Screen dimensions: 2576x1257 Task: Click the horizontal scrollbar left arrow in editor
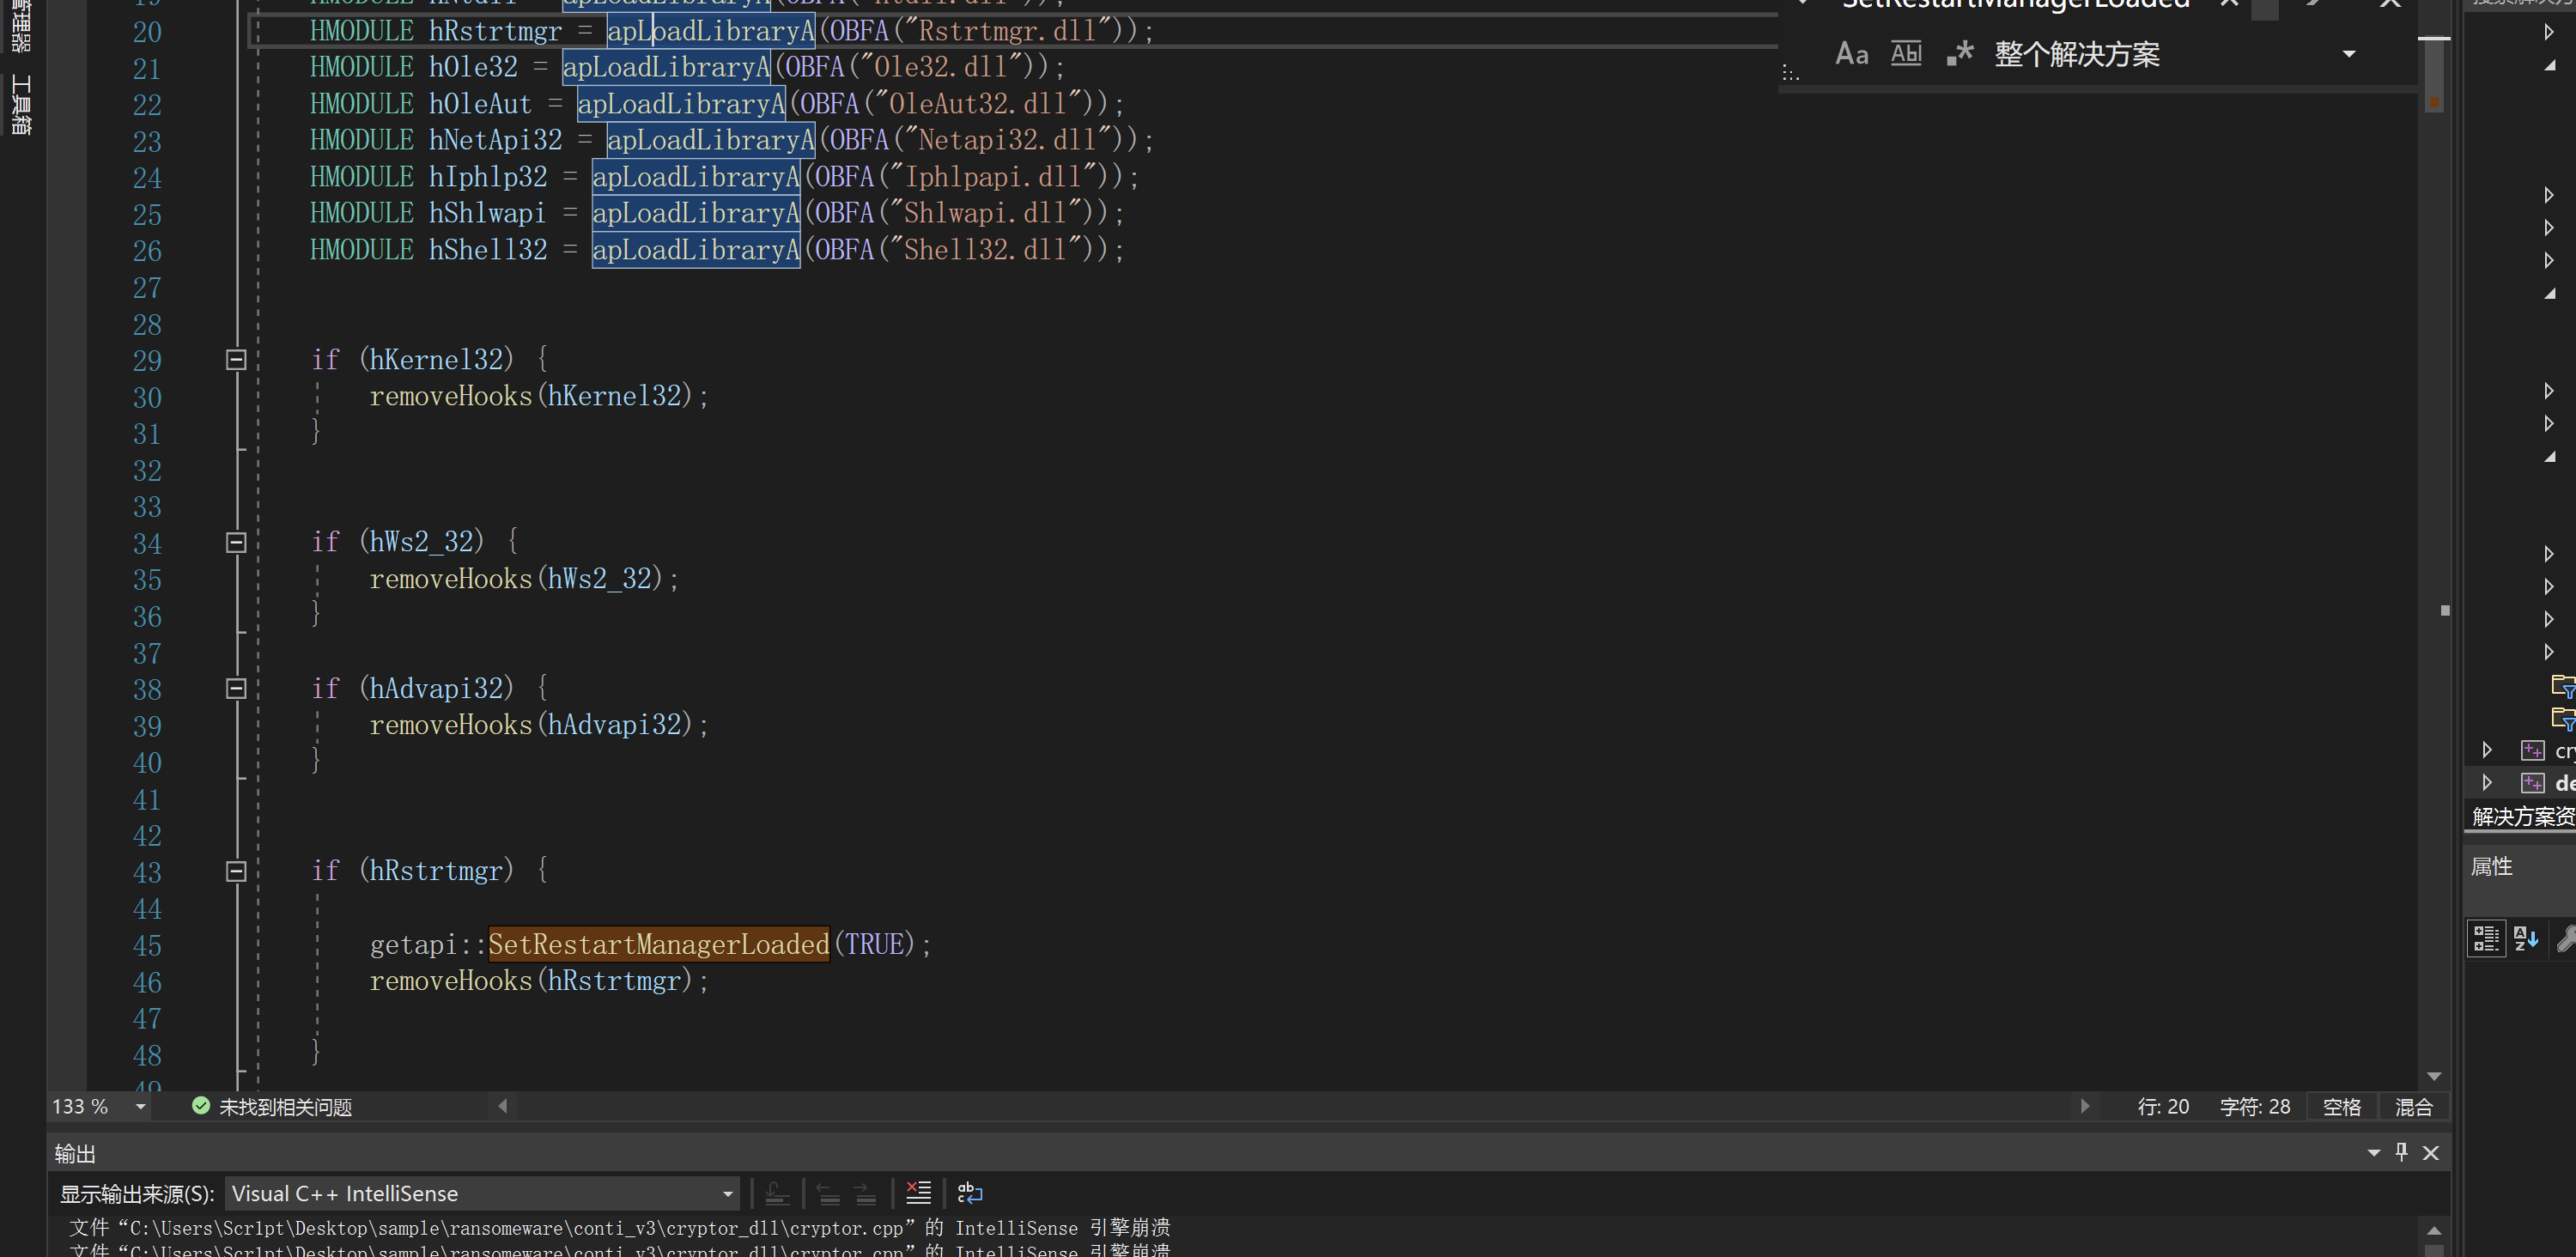503,1106
